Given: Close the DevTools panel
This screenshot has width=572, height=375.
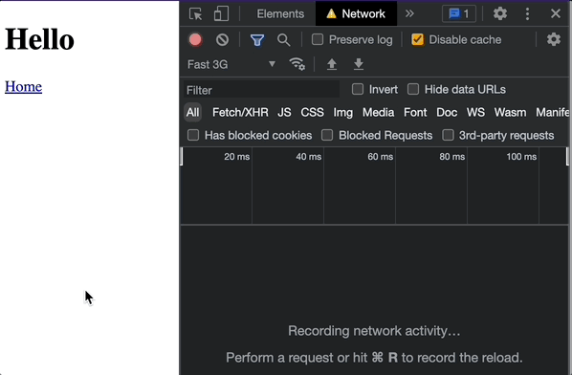Looking at the screenshot, I should (x=556, y=13).
